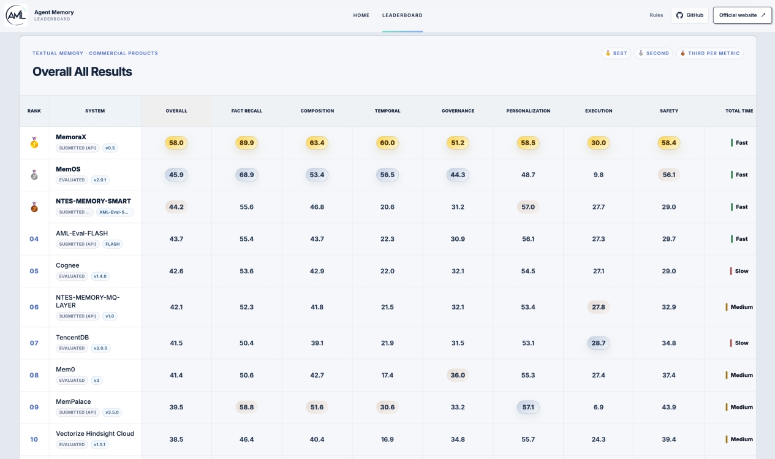Click the bronze medal icon for NTES-MEMORY-SMART

point(34,207)
